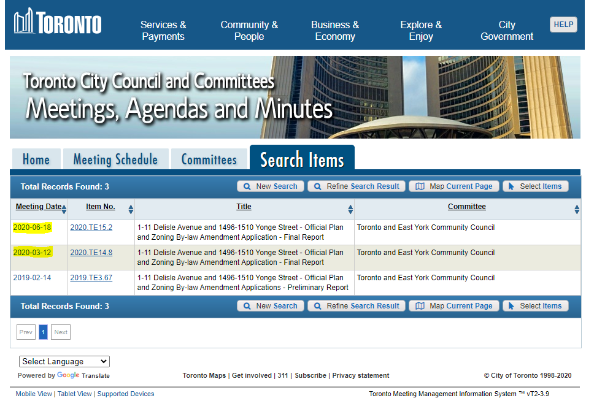Open the Home tab

click(36, 159)
